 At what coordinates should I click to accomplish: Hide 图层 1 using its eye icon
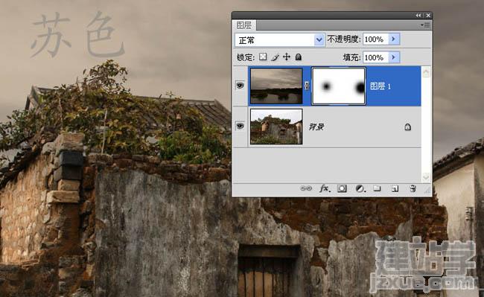click(x=240, y=85)
